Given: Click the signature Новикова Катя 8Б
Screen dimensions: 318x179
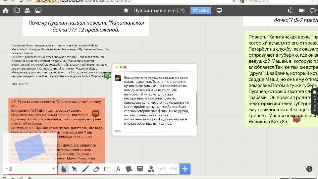Looking at the screenshot, I should click(268, 122).
